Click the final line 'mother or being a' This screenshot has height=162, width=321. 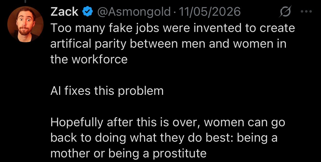(128, 154)
